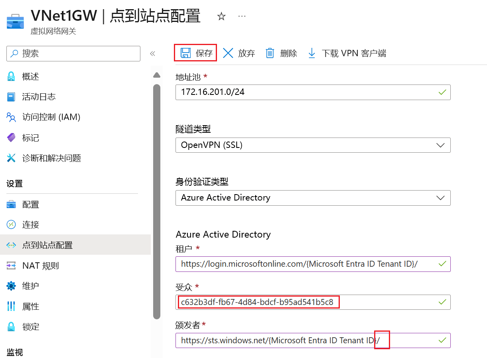This screenshot has height=358, width=487.
Task: Click the 租户 URL input field
Action: tap(313, 264)
